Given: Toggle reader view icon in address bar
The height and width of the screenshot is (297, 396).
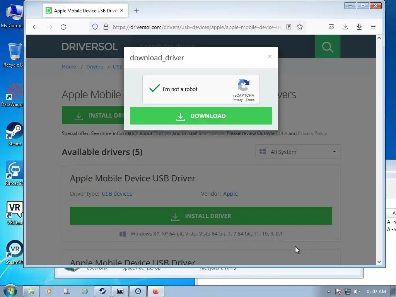Looking at the screenshot, I should [289, 27].
